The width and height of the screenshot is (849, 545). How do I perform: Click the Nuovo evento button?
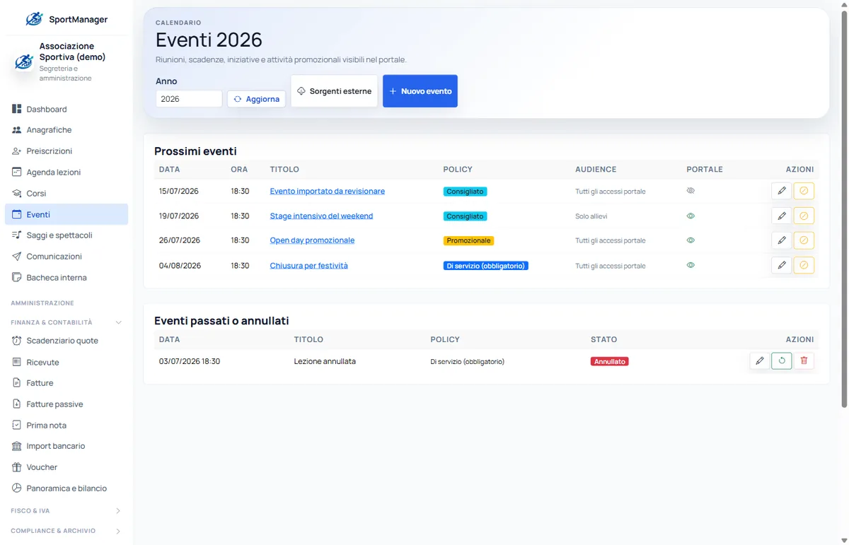click(420, 91)
